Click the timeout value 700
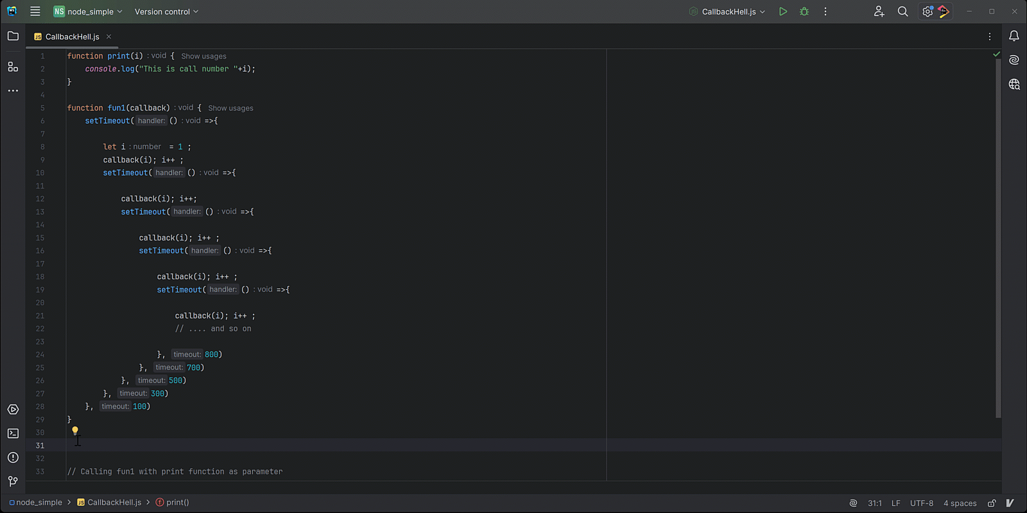The height and width of the screenshot is (513, 1027). point(193,368)
